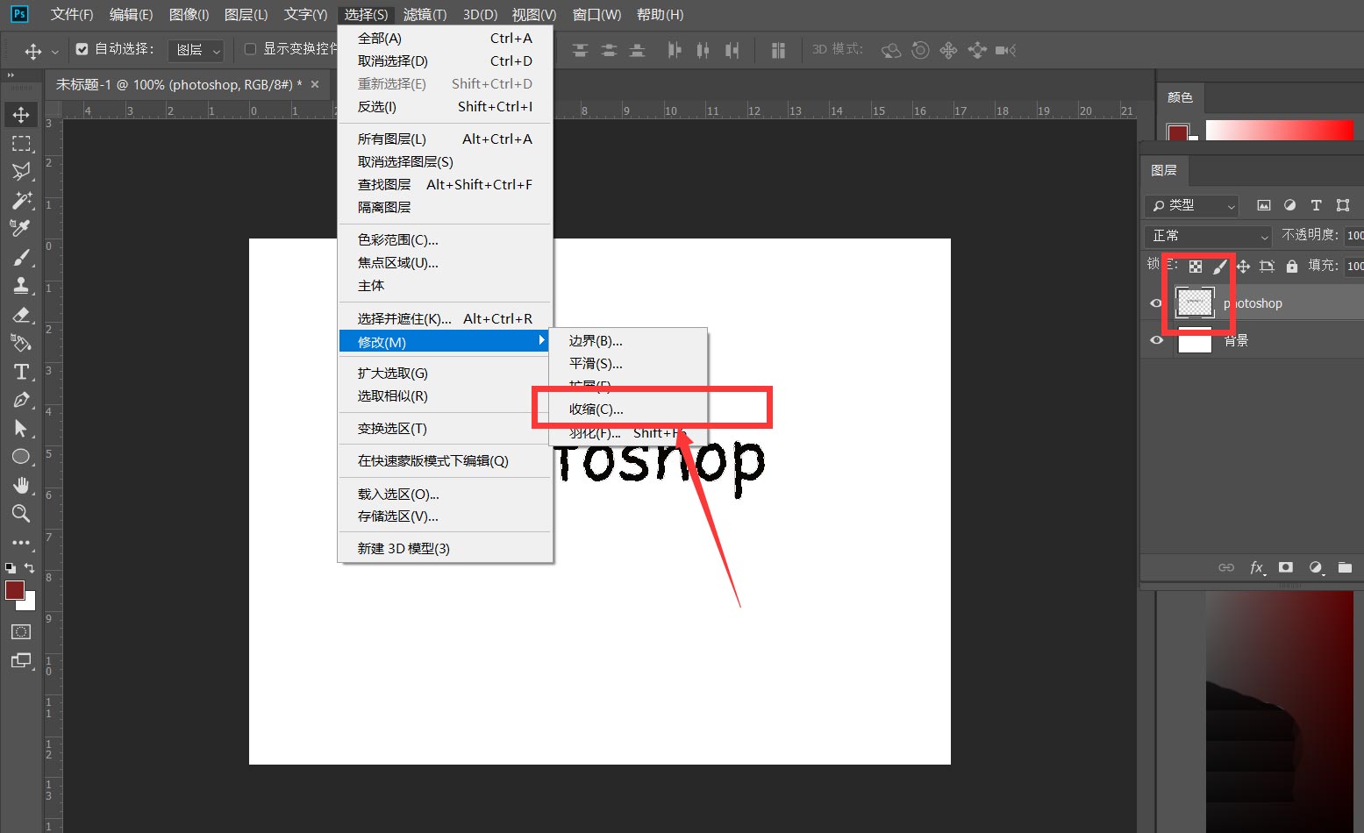The width and height of the screenshot is (1364, 833).
Task: Select the Pen tool
Action: (x=21, y=400)
